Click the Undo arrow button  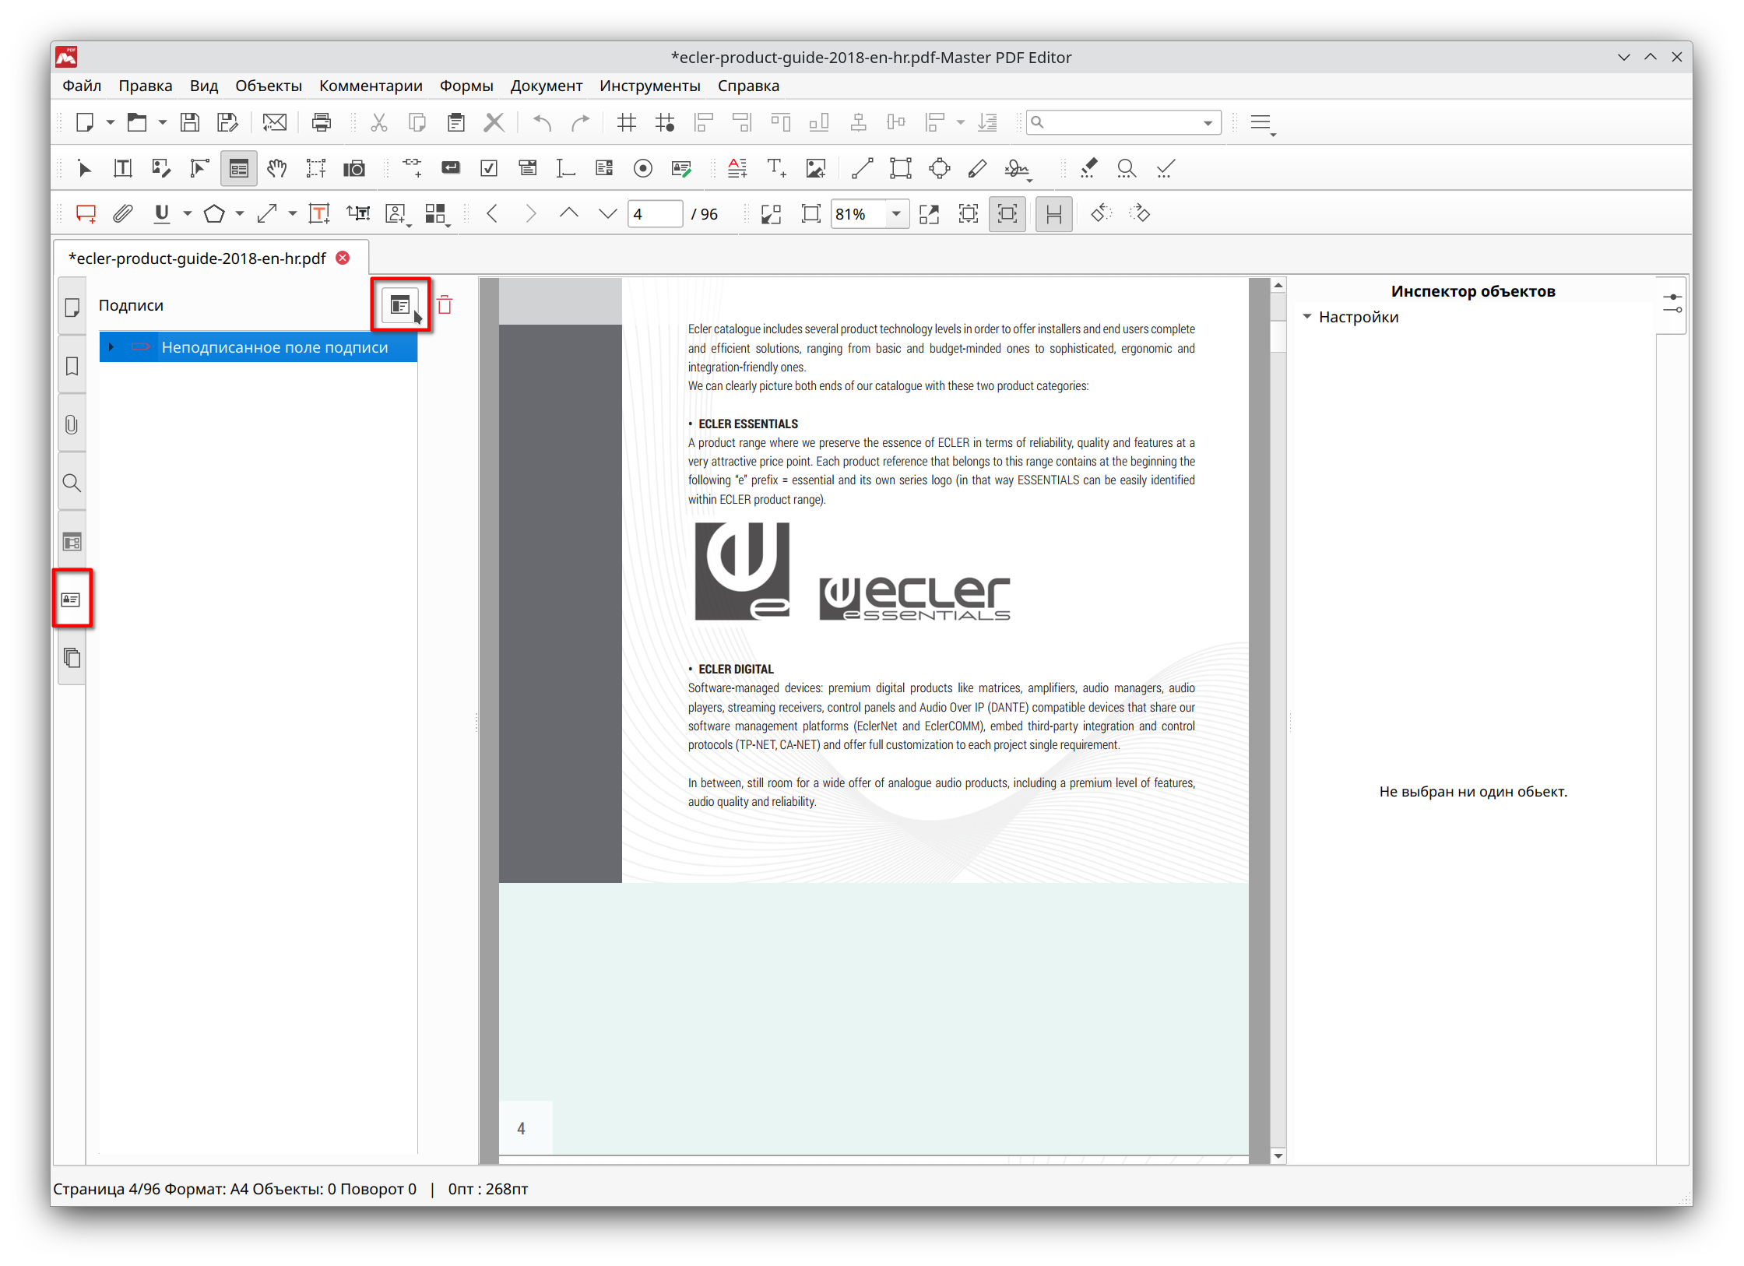542,122
